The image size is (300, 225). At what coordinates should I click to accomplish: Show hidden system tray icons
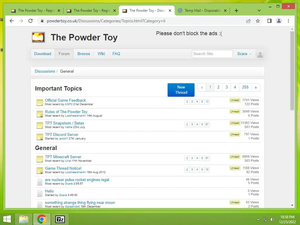click(258, 219)
